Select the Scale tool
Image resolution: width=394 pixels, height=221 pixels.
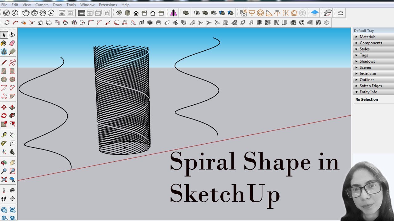[4, 124]
